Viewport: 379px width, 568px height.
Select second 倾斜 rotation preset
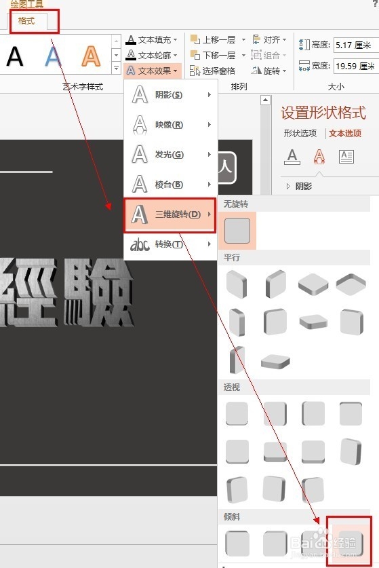(x=275, y=544)
